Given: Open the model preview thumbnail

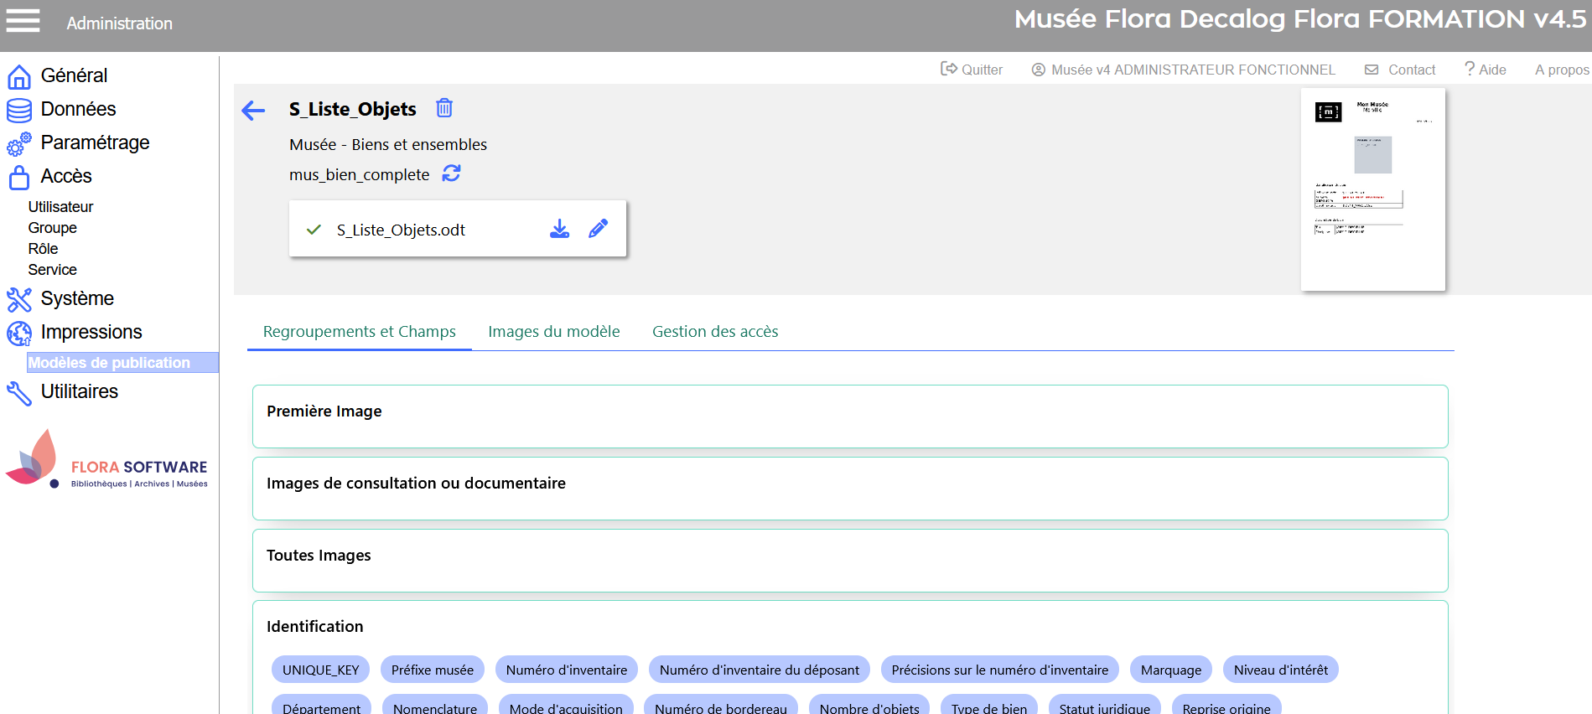Looking at the screenshot, I should coord(1372,189).
